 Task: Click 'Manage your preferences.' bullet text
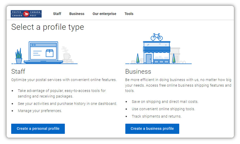coord(40,111)
